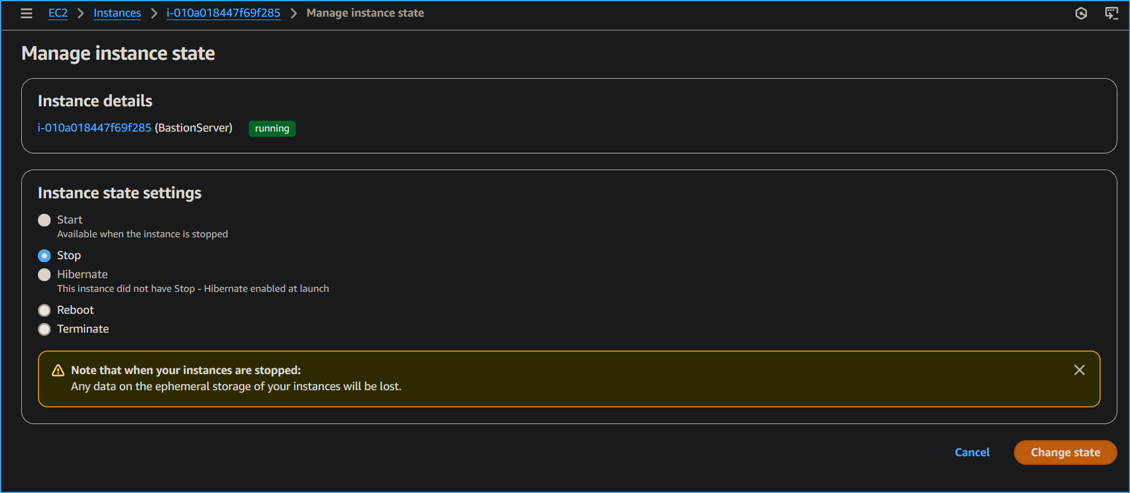1130x493 pixels.
Task: Click the warning triangle in the note banner
Action: pos(57,371)
